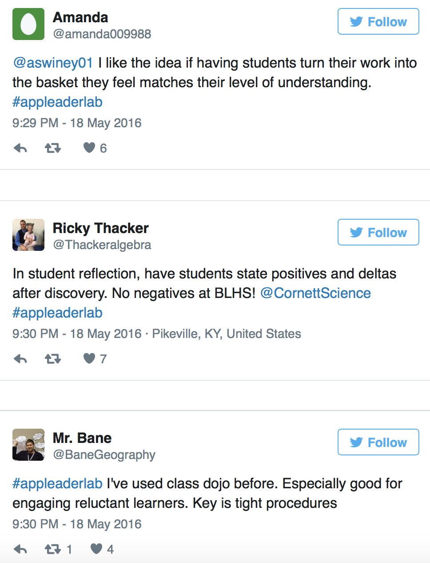Open Mr. Bane's profile photo

pyautogui.click(x=28, y=445)
